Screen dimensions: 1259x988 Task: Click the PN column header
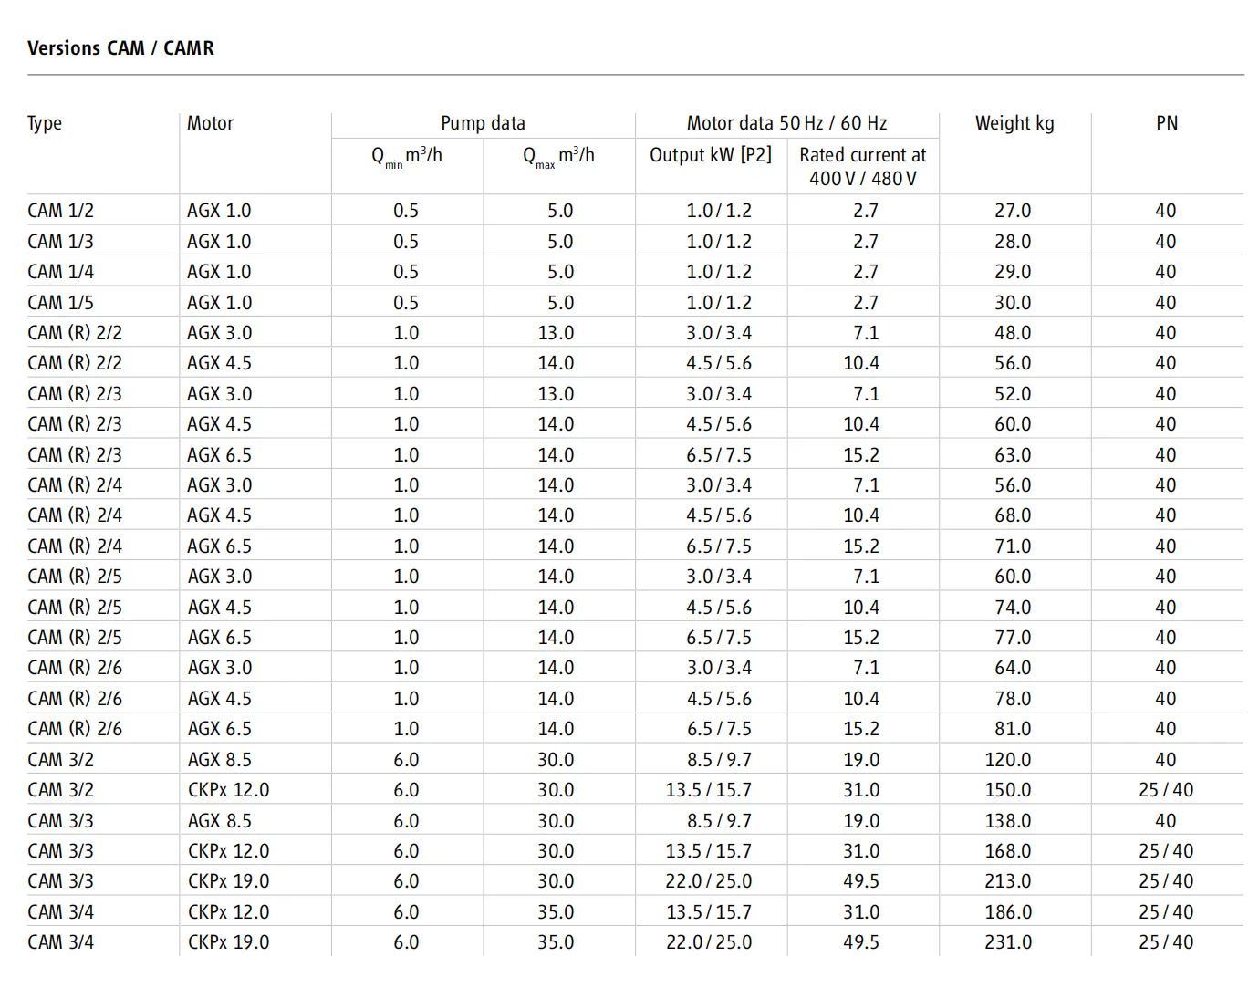pos(1166,123)
